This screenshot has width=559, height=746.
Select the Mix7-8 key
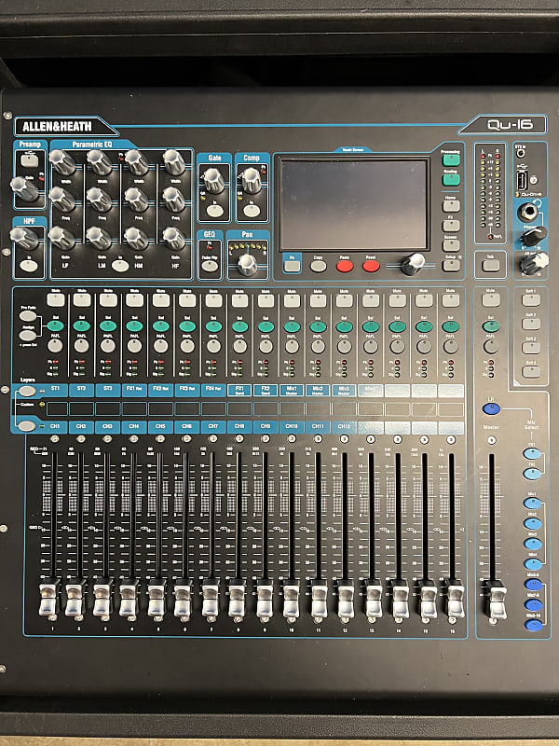(533, 604)
